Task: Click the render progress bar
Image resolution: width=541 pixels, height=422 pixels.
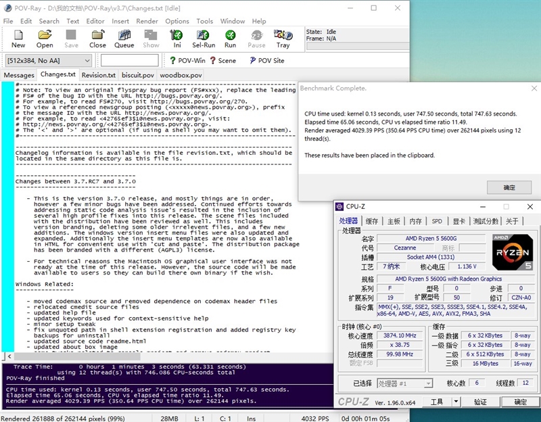Action: [358, 46]
